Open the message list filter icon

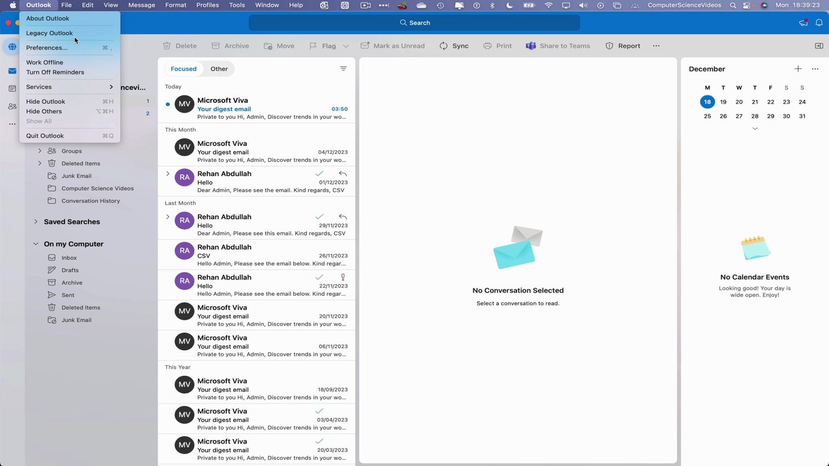click(343, 69)
